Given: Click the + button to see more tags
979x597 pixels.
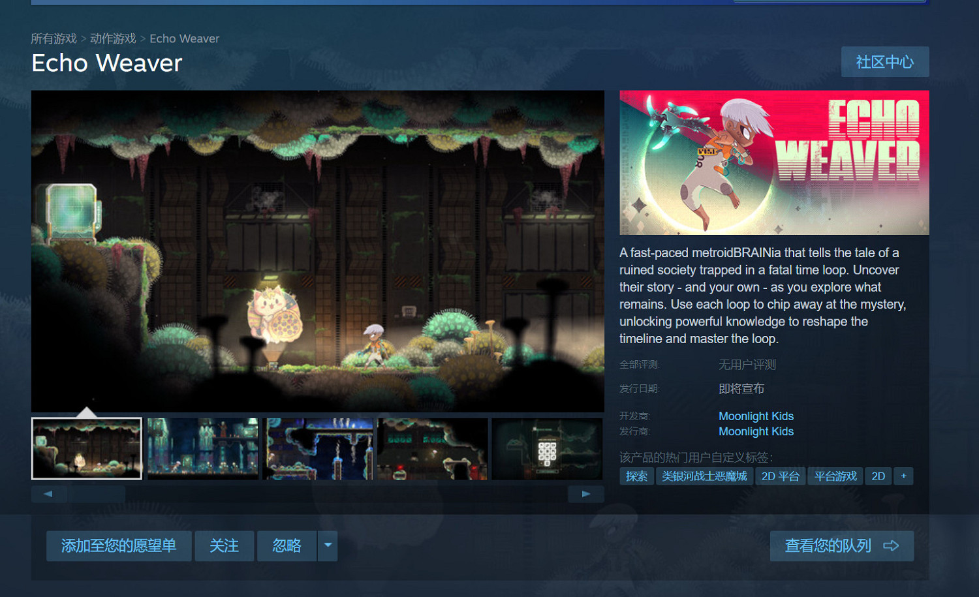Looking at the screenshot, I should click(x=903, y=476).
